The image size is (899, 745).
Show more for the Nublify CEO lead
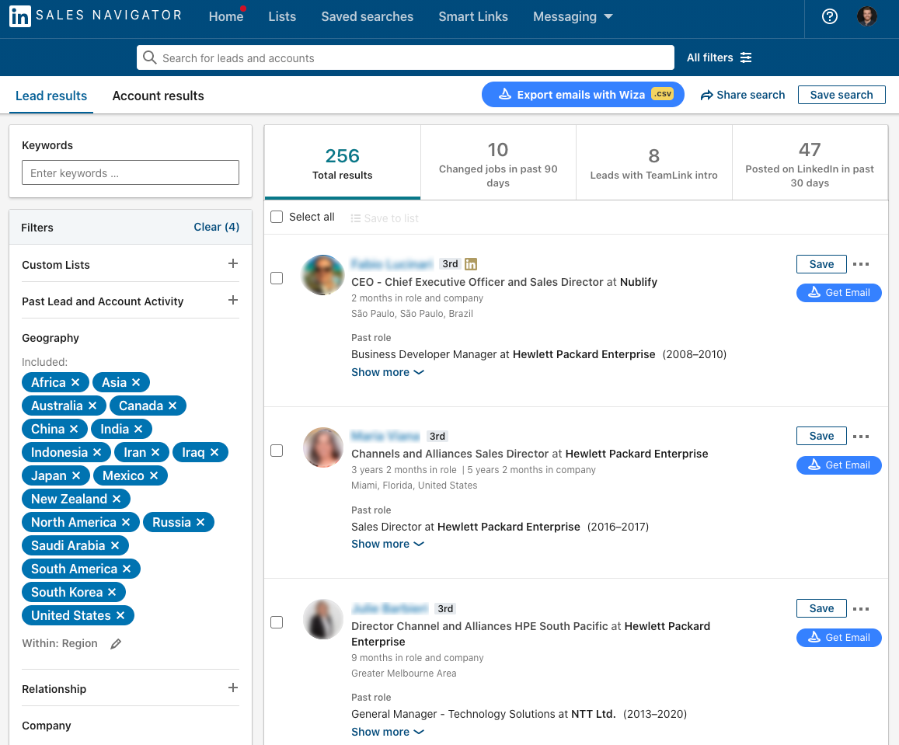(388, 372)
